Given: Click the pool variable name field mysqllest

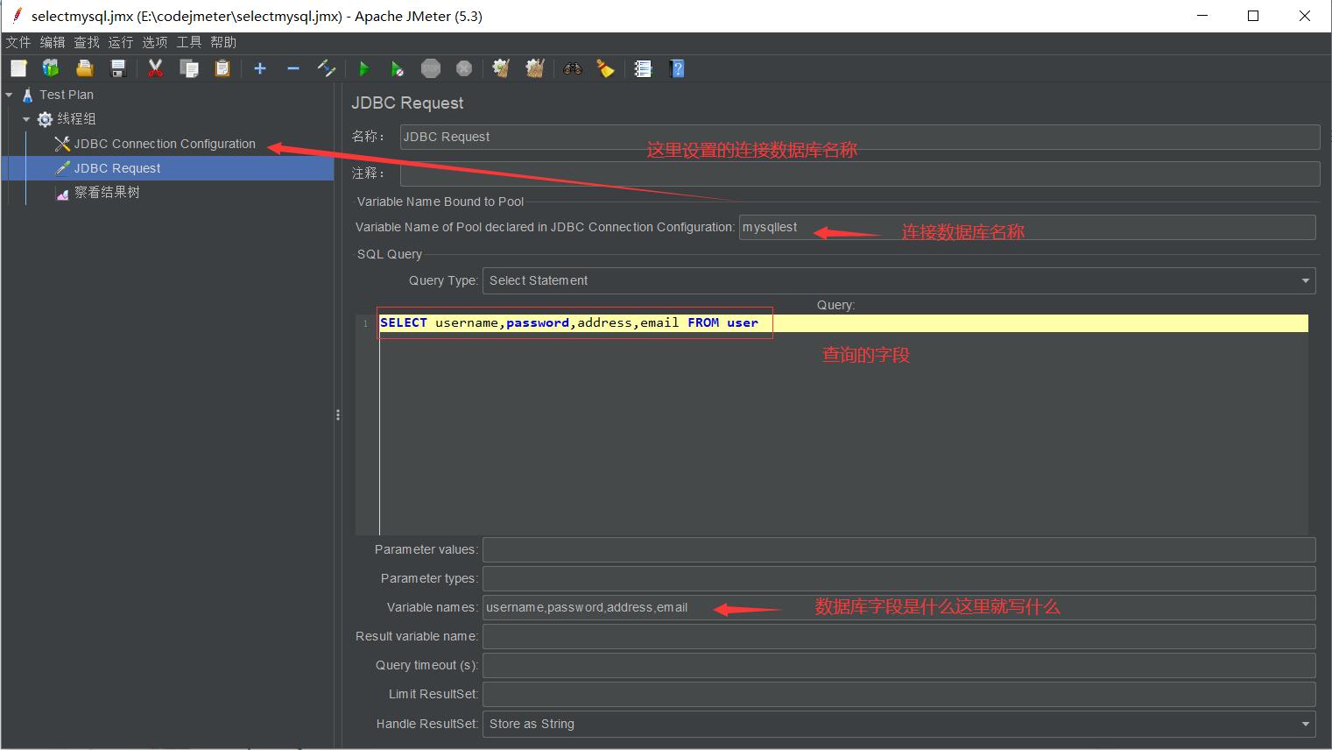Looking at the screenshot, I should pyautogui.click(x=1027, y=227).
